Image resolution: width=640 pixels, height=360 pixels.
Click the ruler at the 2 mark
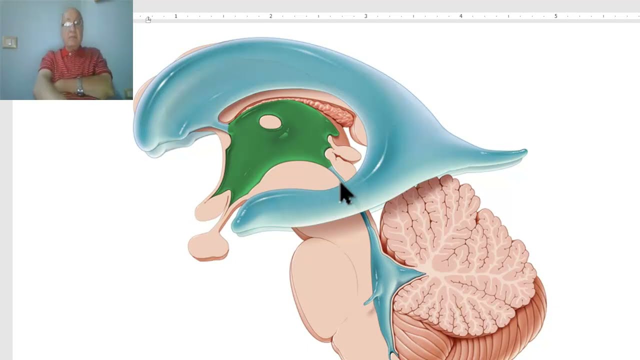pyautogui.click(x=270, y=16)
